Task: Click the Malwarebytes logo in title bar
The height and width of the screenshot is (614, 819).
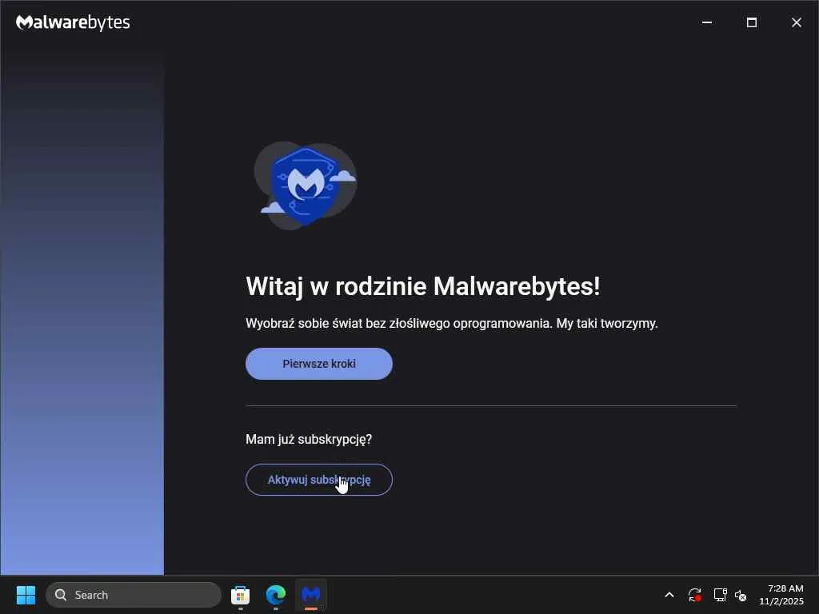Action: (x=73, y=22)
